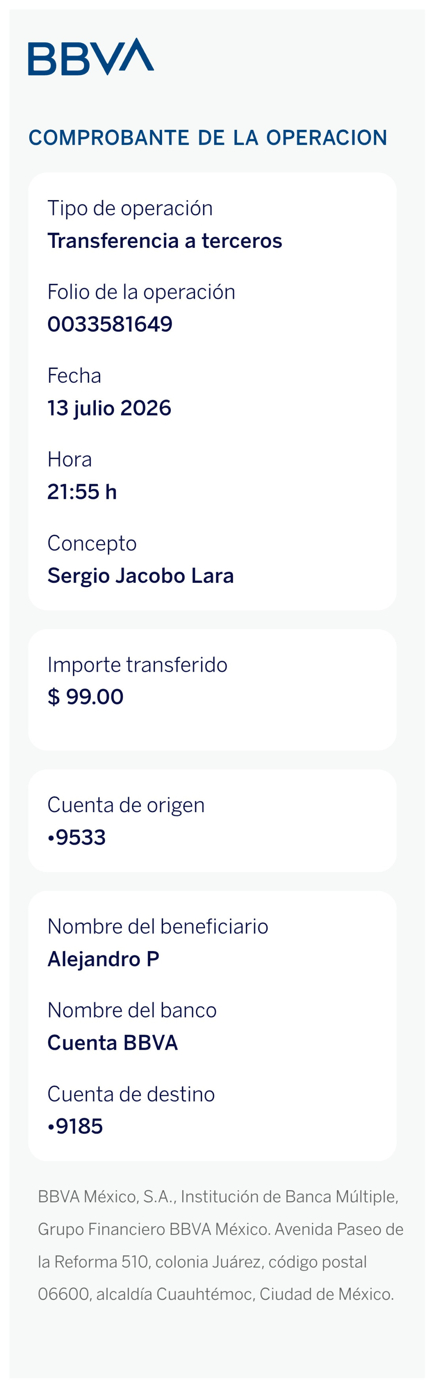The image size is (426, 1397).
Task: Click the folio number 0033581649
Action: point(110,324)
